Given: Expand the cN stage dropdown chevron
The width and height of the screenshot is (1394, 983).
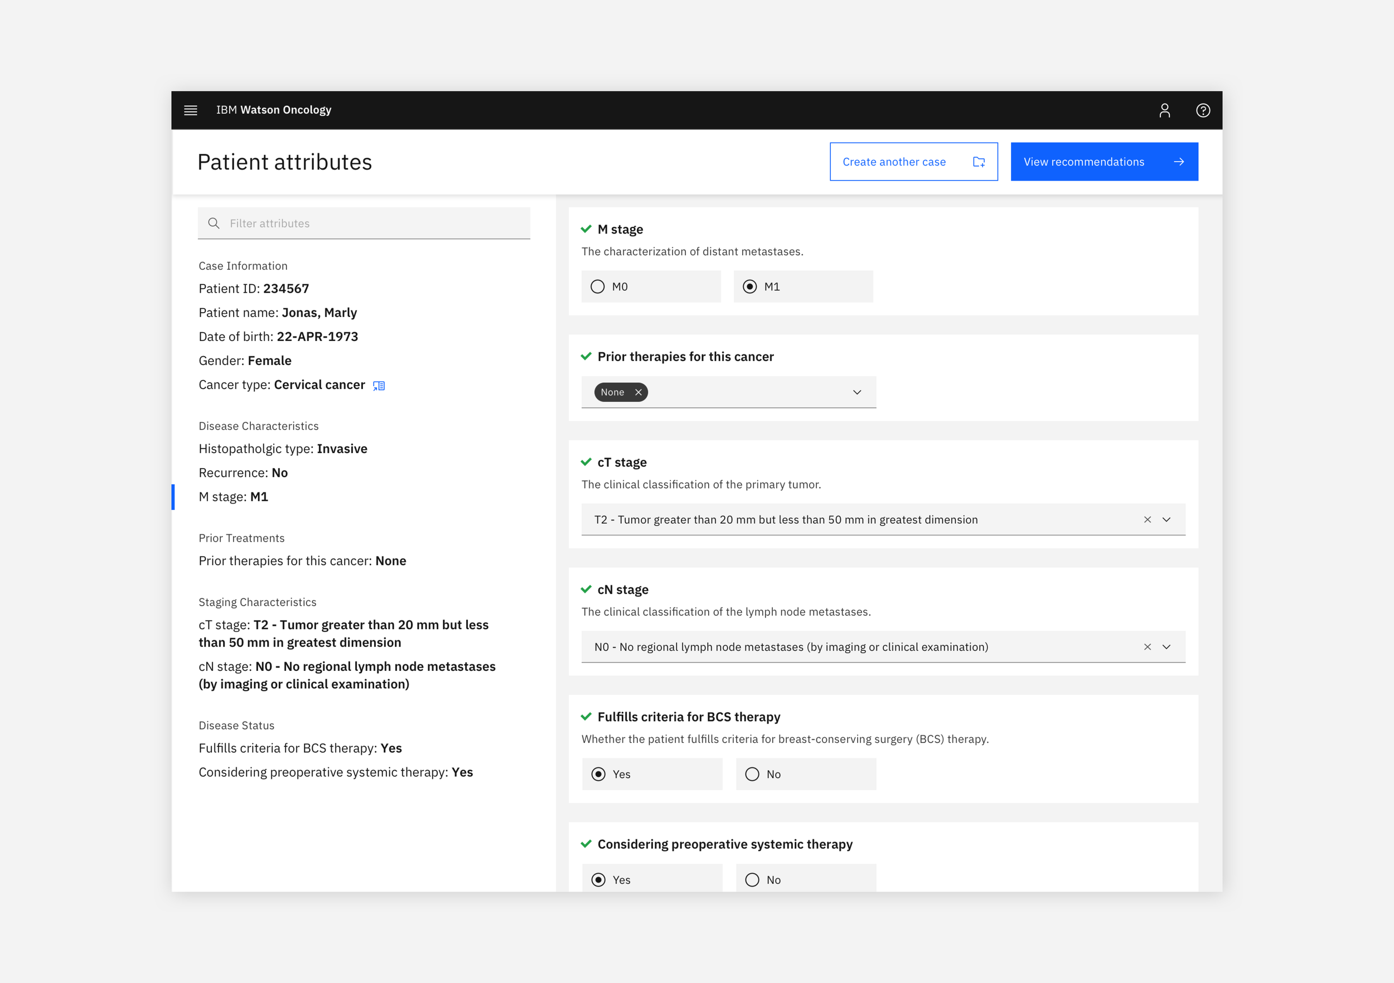Looking at the screenshot, I should coord(1166,648).
